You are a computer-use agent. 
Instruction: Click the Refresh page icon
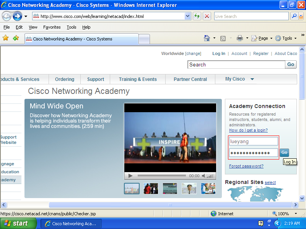tap(197, 16)
